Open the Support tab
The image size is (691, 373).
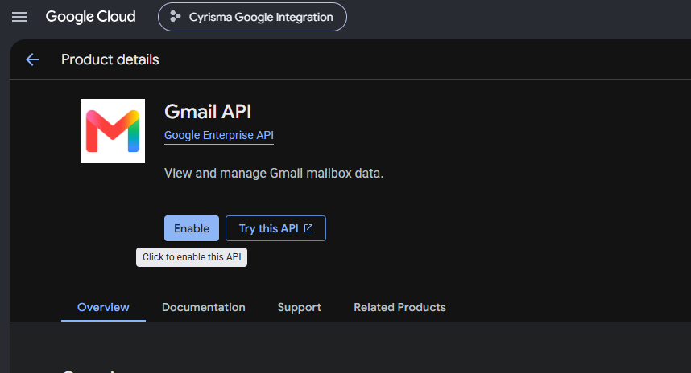300,307
